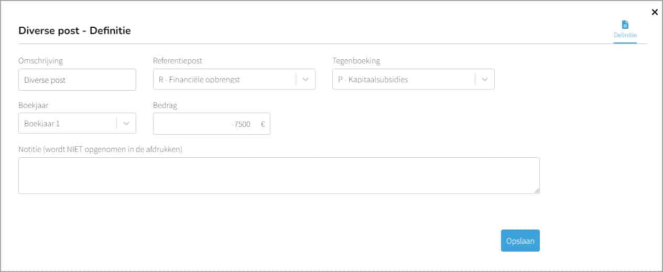Click the Referentiepost field label
Viewport: 663px width, 272px height.
[178, 61]
